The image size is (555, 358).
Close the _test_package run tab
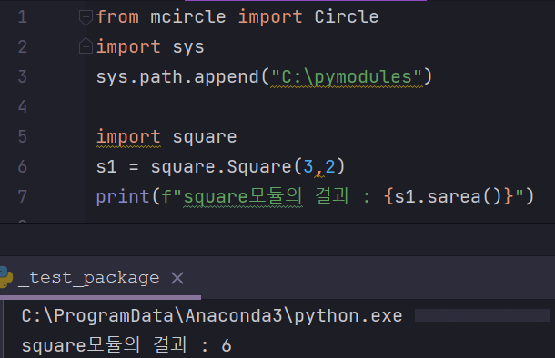click(177, 278)
